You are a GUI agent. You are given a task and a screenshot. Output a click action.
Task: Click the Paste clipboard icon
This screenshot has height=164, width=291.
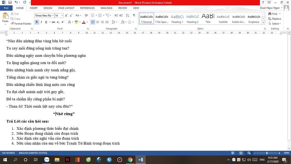coord(5,16)
